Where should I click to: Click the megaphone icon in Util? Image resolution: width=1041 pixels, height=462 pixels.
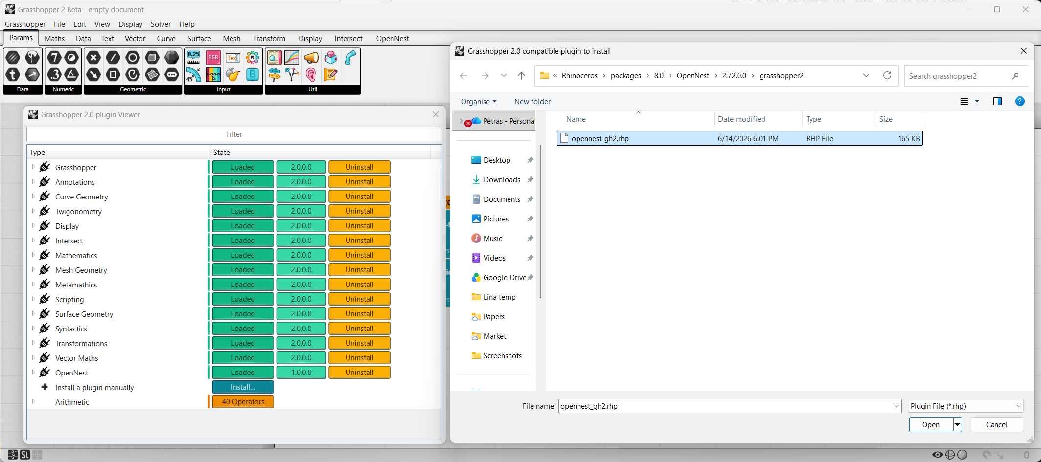pos(311,58)
